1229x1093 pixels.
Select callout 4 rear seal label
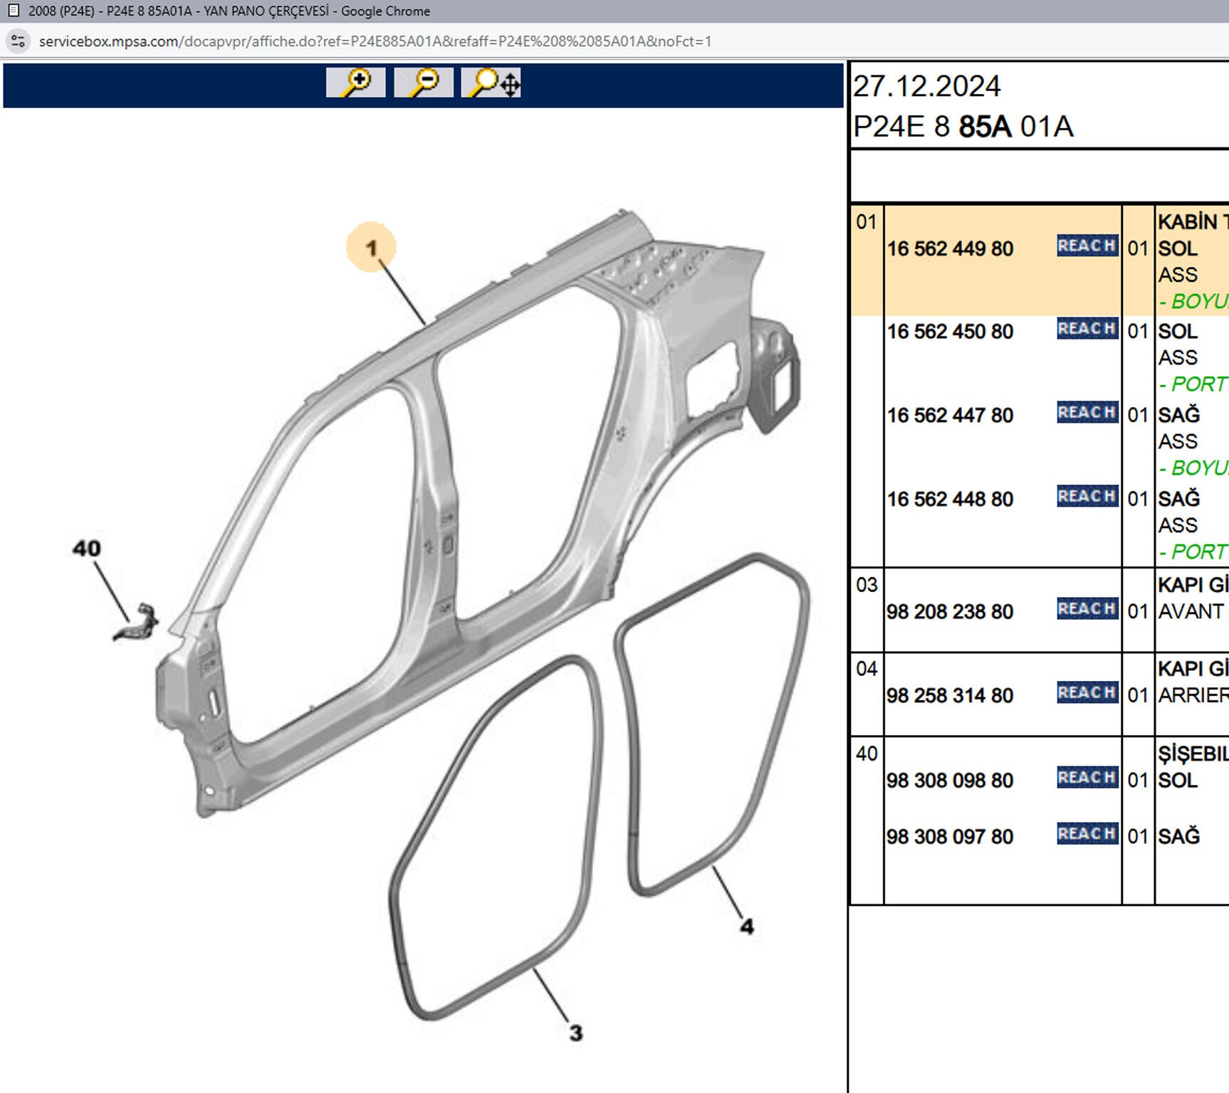(746, 926)
